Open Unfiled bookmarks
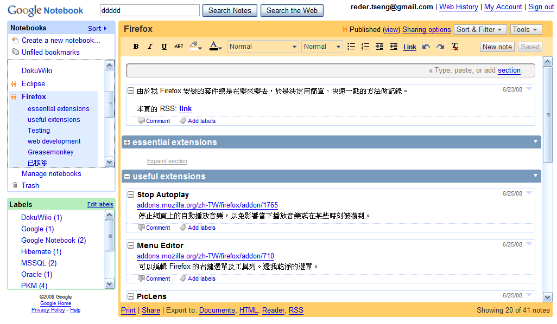Image resolution: width=557 pixels, height=324 pixels. pos(50,52)
